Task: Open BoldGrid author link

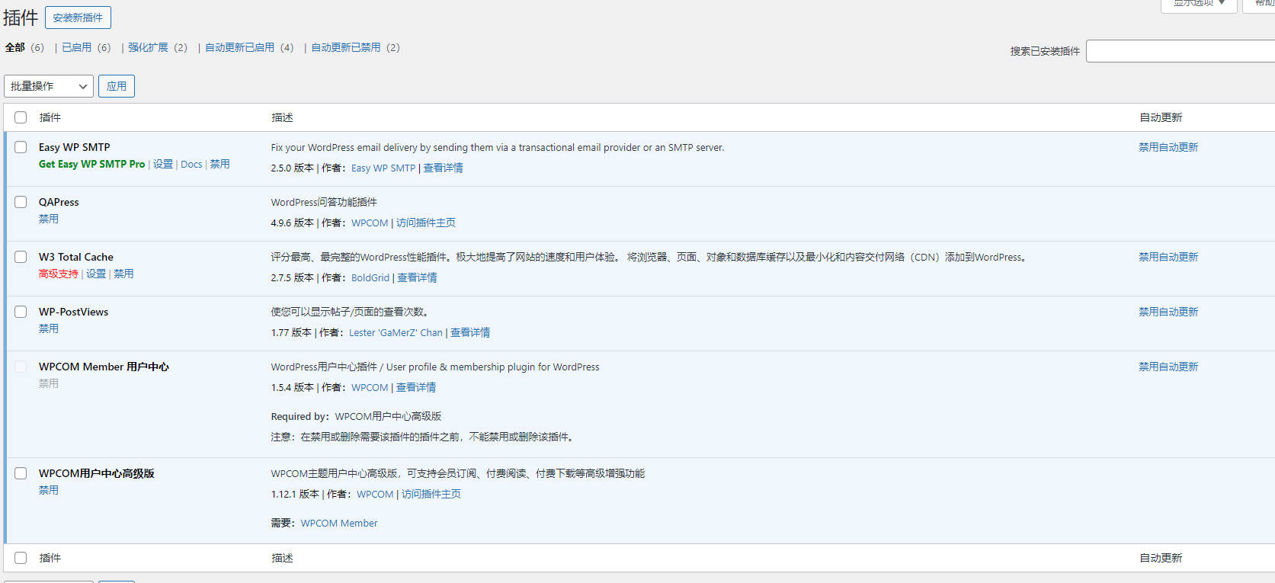Action: click(x=370, y=277)
